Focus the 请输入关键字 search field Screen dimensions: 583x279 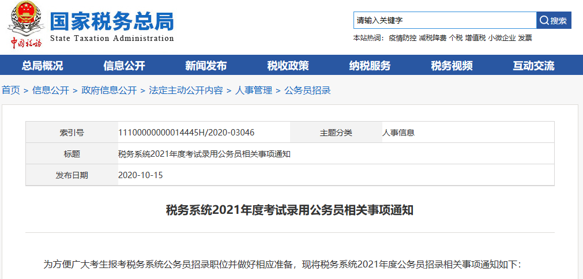click(444, 21)
